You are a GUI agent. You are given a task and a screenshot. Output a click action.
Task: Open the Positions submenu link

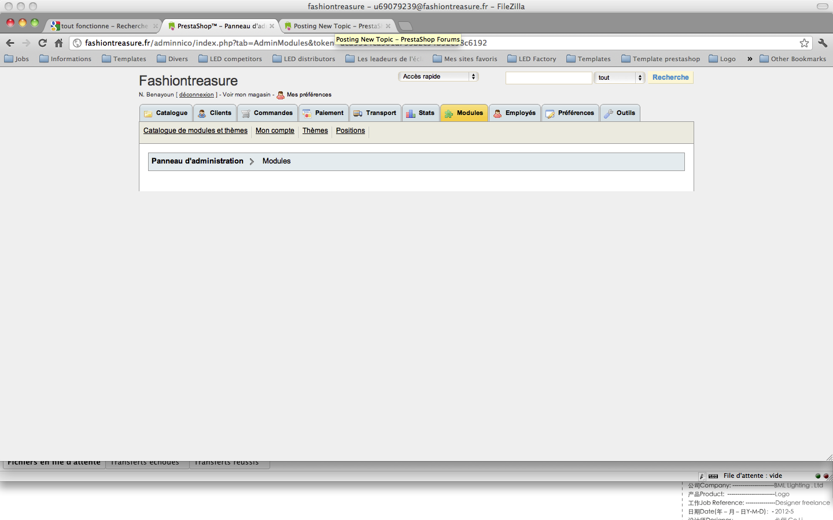351,131
